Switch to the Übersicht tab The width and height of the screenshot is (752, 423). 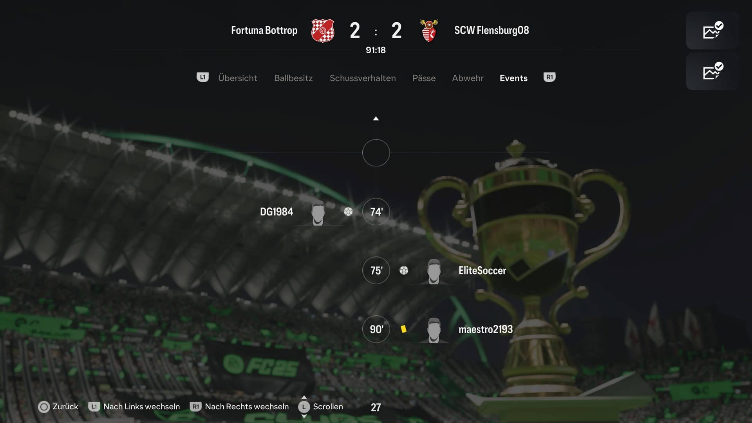point(238,78)
